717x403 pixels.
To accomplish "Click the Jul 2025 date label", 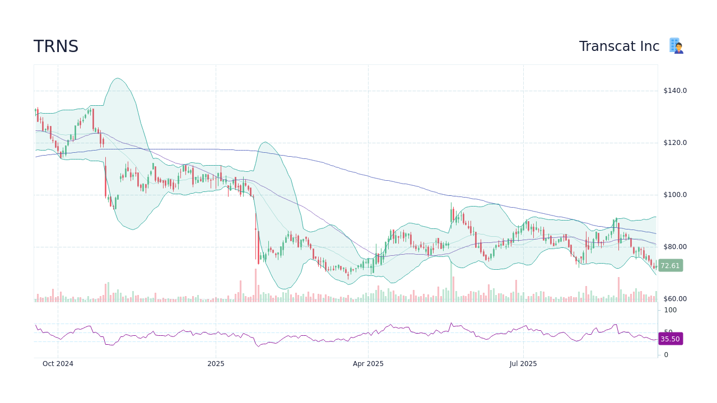I will click(x=522, y=364).
